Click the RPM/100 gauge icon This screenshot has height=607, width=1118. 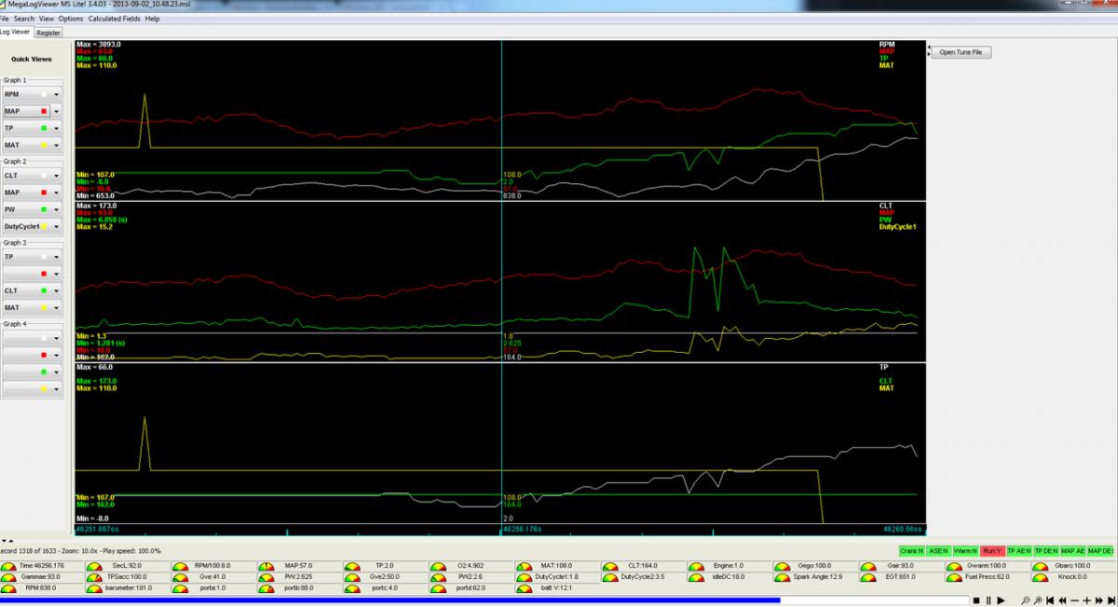181,565
